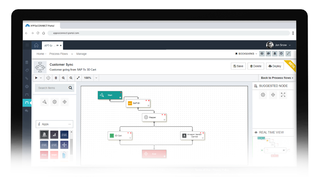
Task: Select the Start node on canvas
Action: [x=110, y=95]
